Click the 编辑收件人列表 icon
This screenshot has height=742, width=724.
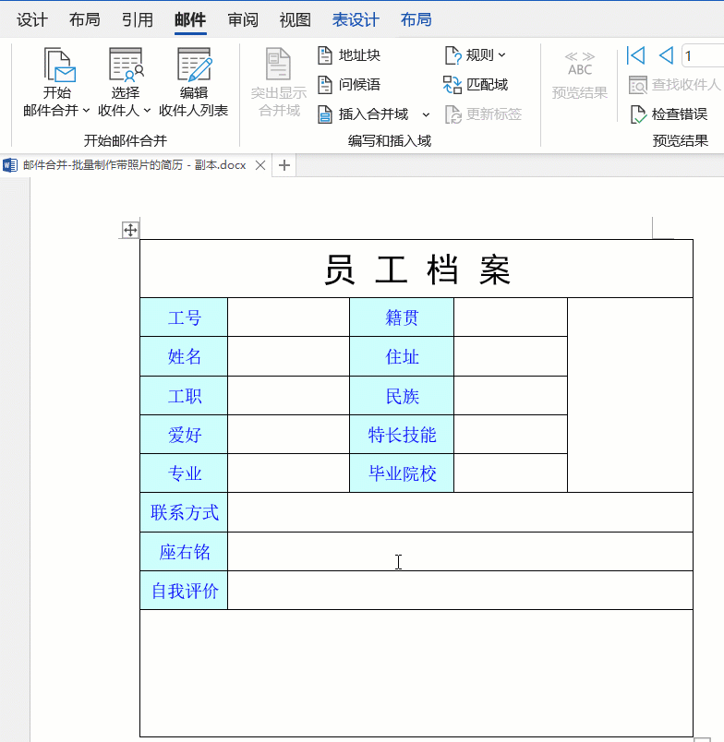(193, 65)
